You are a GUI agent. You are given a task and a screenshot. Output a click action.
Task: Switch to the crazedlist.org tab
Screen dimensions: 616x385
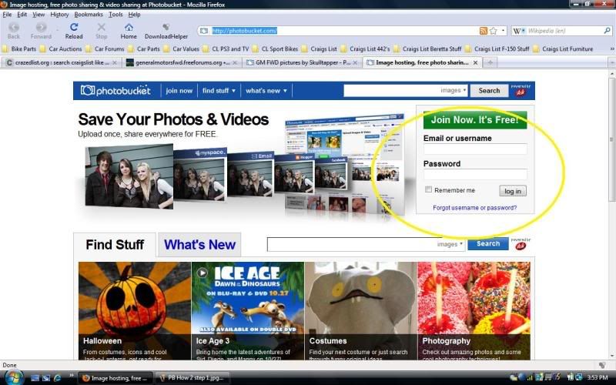tap(61, 62)
